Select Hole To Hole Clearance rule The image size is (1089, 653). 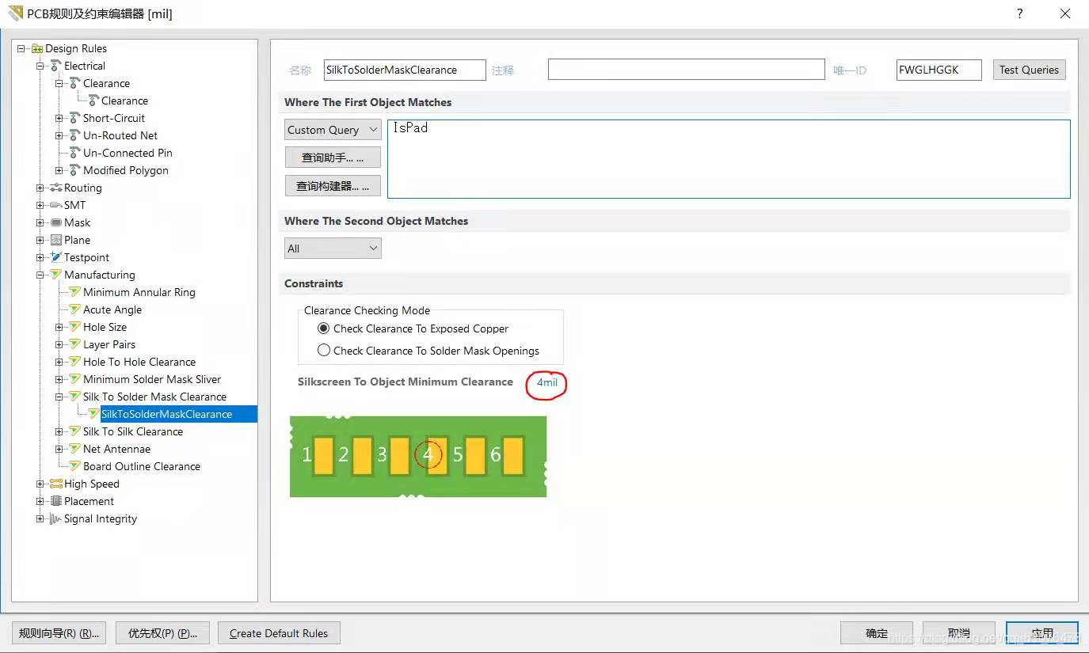click(139, 362)
